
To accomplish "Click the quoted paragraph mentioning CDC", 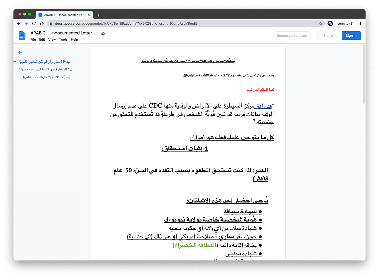I will (192, 114).
